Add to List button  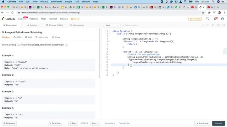coord(42,37)
